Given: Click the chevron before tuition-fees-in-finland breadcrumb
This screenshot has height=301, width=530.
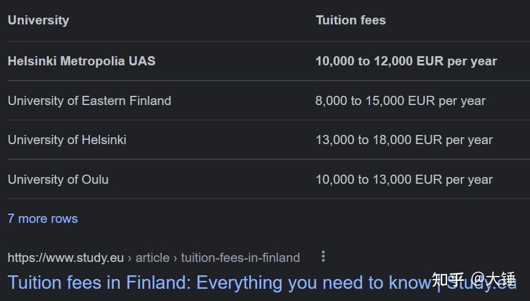Looking at the screenshot, I should coord(175,258).
